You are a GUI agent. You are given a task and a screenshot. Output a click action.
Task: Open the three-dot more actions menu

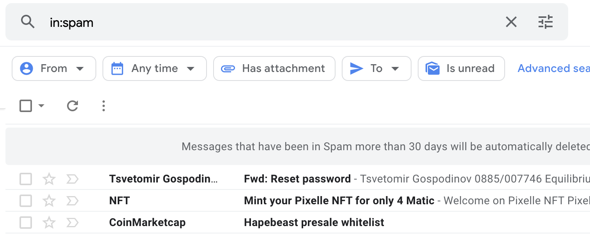coord(103,105)
